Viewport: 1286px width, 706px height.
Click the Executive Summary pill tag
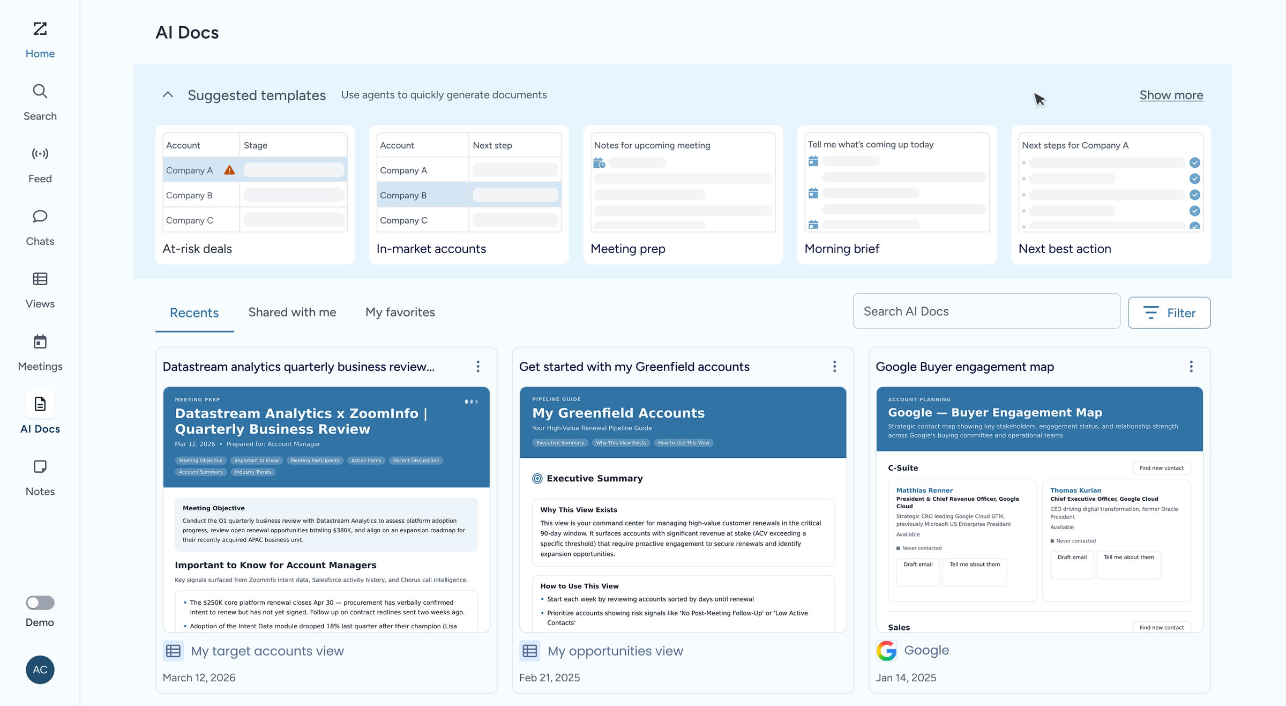pos(560,443)
